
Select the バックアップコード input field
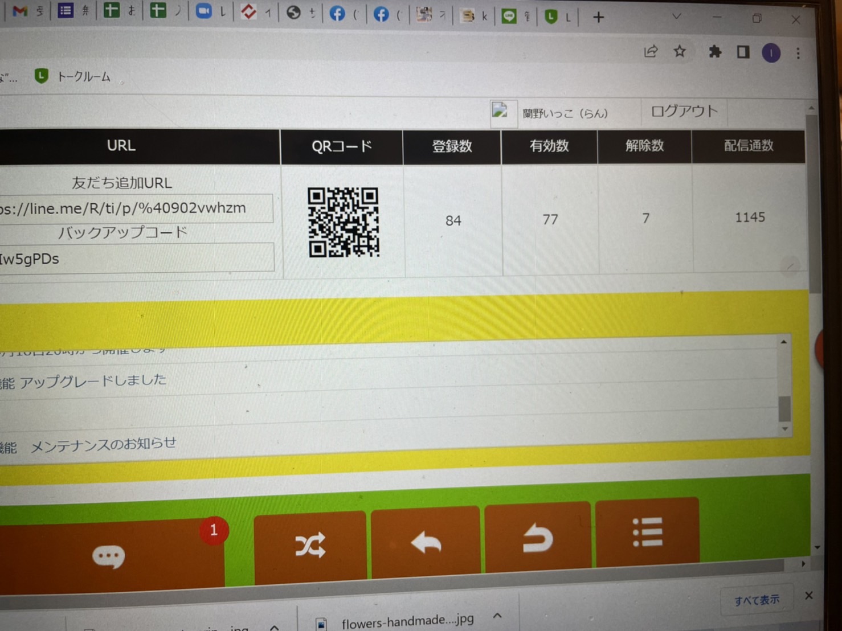click(x=137, y=258)
